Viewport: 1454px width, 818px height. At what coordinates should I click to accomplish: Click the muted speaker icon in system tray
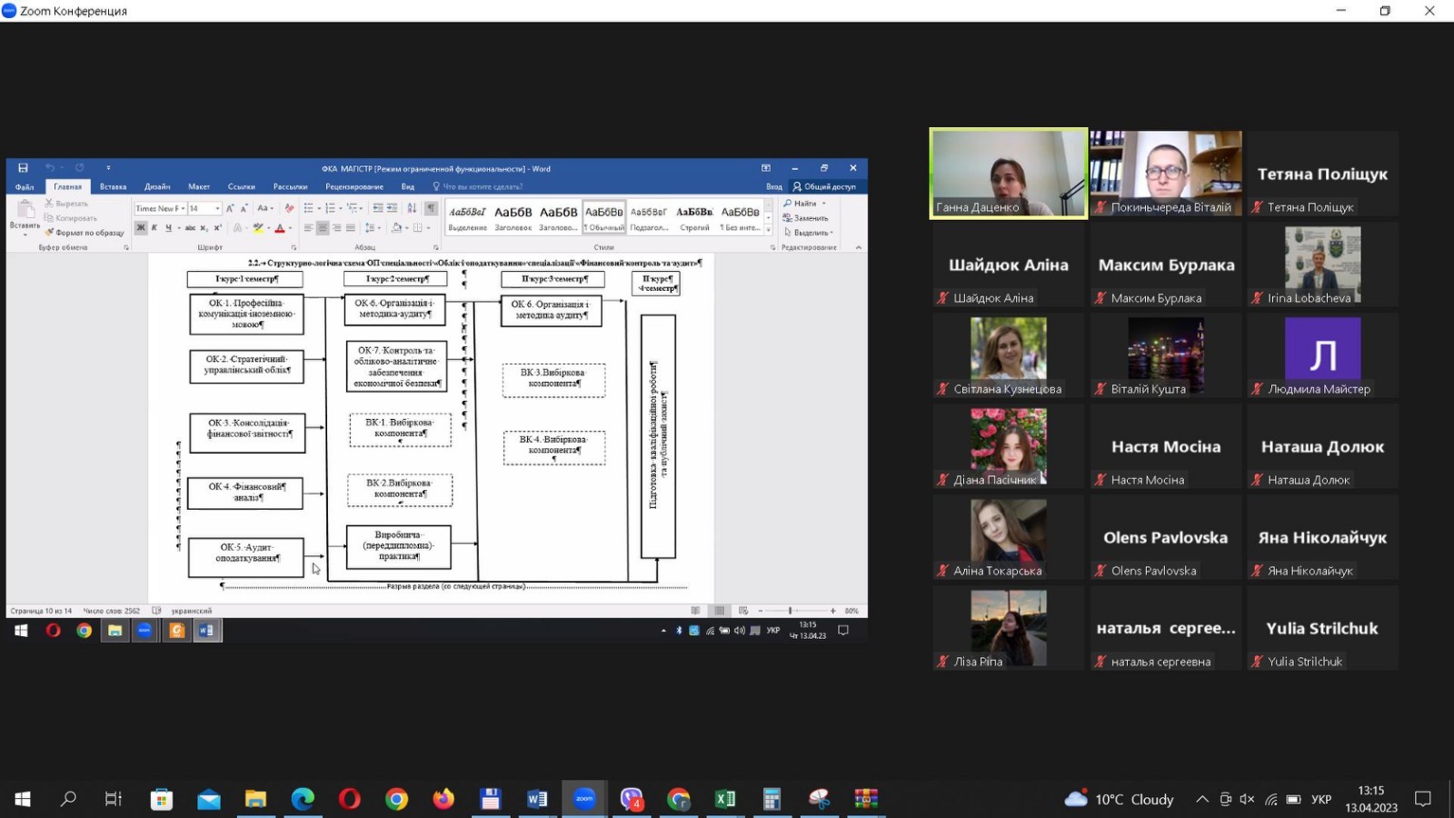(1247, 799)
